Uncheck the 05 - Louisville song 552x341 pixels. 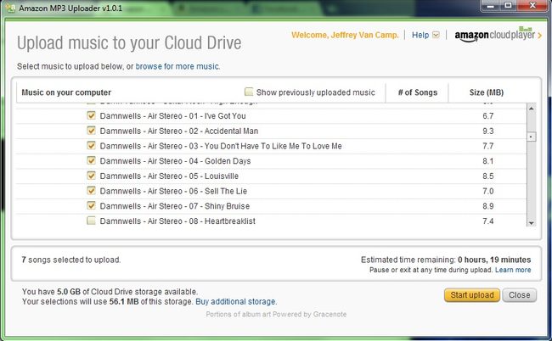(91, 176)
